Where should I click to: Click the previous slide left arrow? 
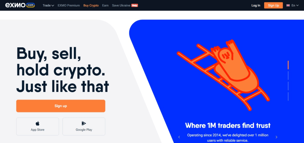(179, 137)
